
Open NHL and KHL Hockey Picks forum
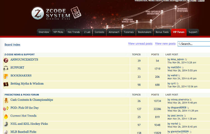point(29,124)
